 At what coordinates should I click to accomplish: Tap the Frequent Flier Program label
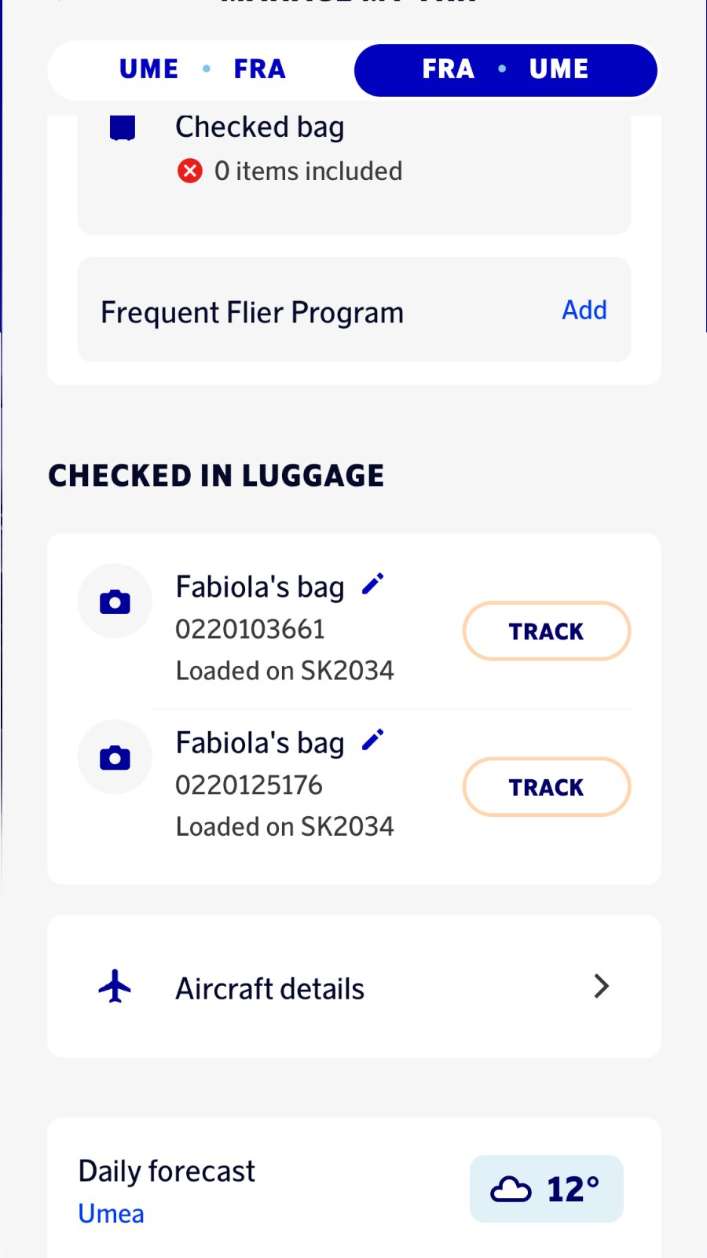coord(252,312)
